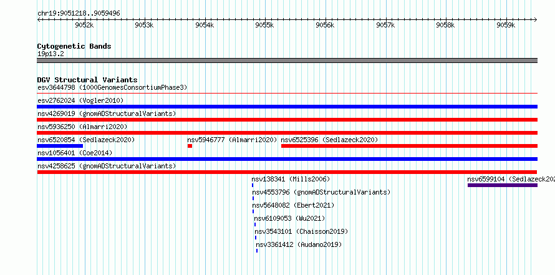Select the purple nsv6599104 variant bar
Screen dimensions: 555x275
(x=503, y=185)
